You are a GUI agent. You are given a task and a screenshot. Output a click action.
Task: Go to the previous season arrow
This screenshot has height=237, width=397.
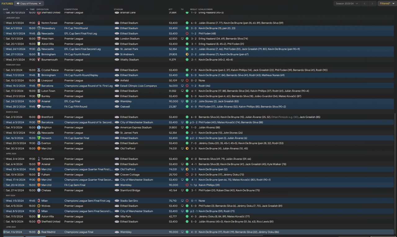tap(365, 3)
